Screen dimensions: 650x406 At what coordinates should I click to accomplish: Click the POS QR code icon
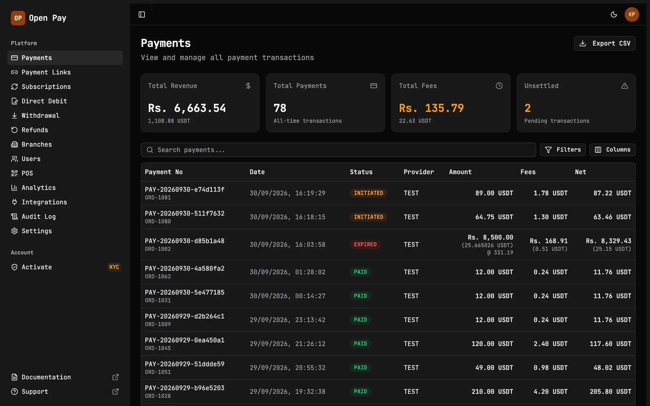[x=14, y=173]
